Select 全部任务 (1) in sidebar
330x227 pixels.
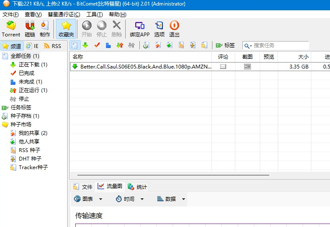25,56
